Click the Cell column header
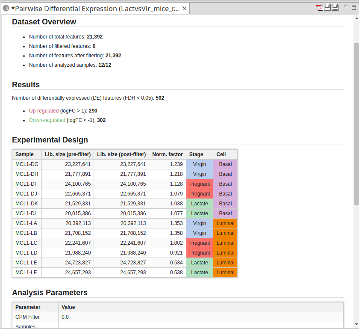Viewport: 359px width, 329px height. (x=221, y=154)
